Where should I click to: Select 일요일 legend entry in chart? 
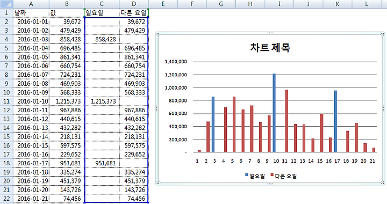(255, 176)
